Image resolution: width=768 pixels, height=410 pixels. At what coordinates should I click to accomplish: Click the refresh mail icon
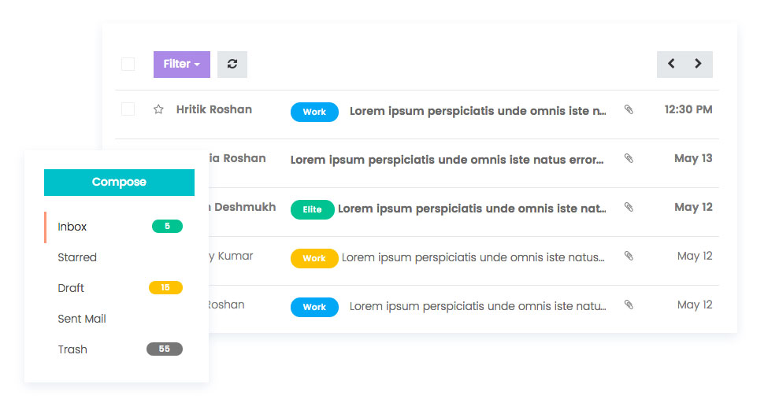tap(232, 65)
